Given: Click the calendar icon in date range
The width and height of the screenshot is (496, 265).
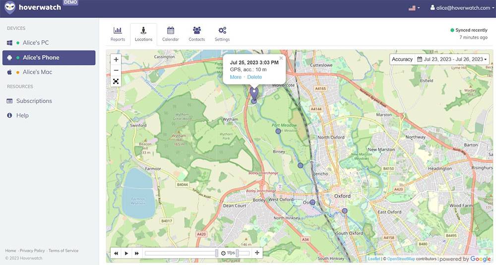Looking at the screenshot, I should tap(420, 59).
